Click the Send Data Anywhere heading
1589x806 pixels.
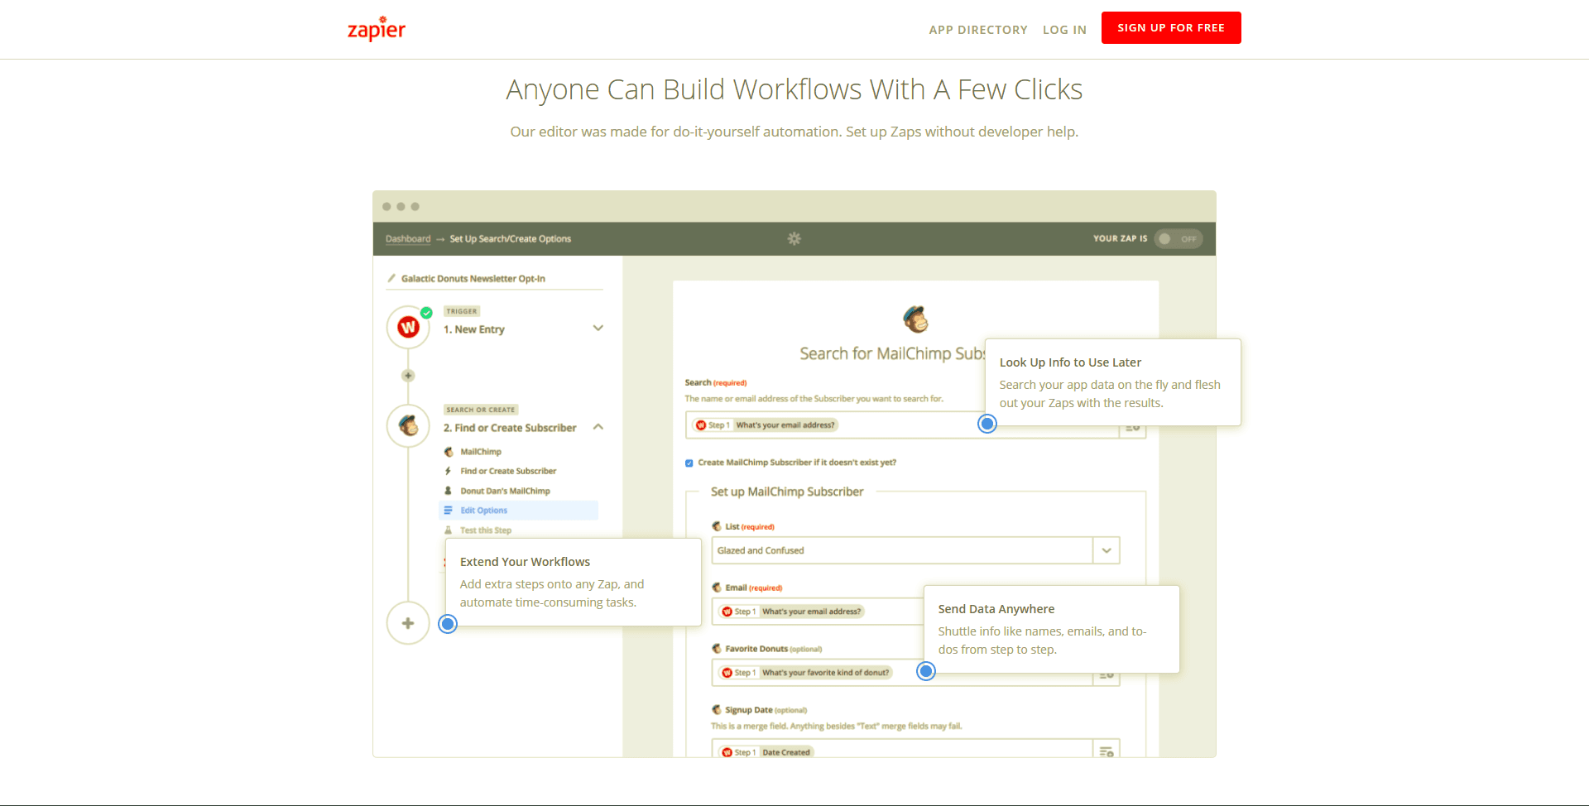(x=996, y=609)
